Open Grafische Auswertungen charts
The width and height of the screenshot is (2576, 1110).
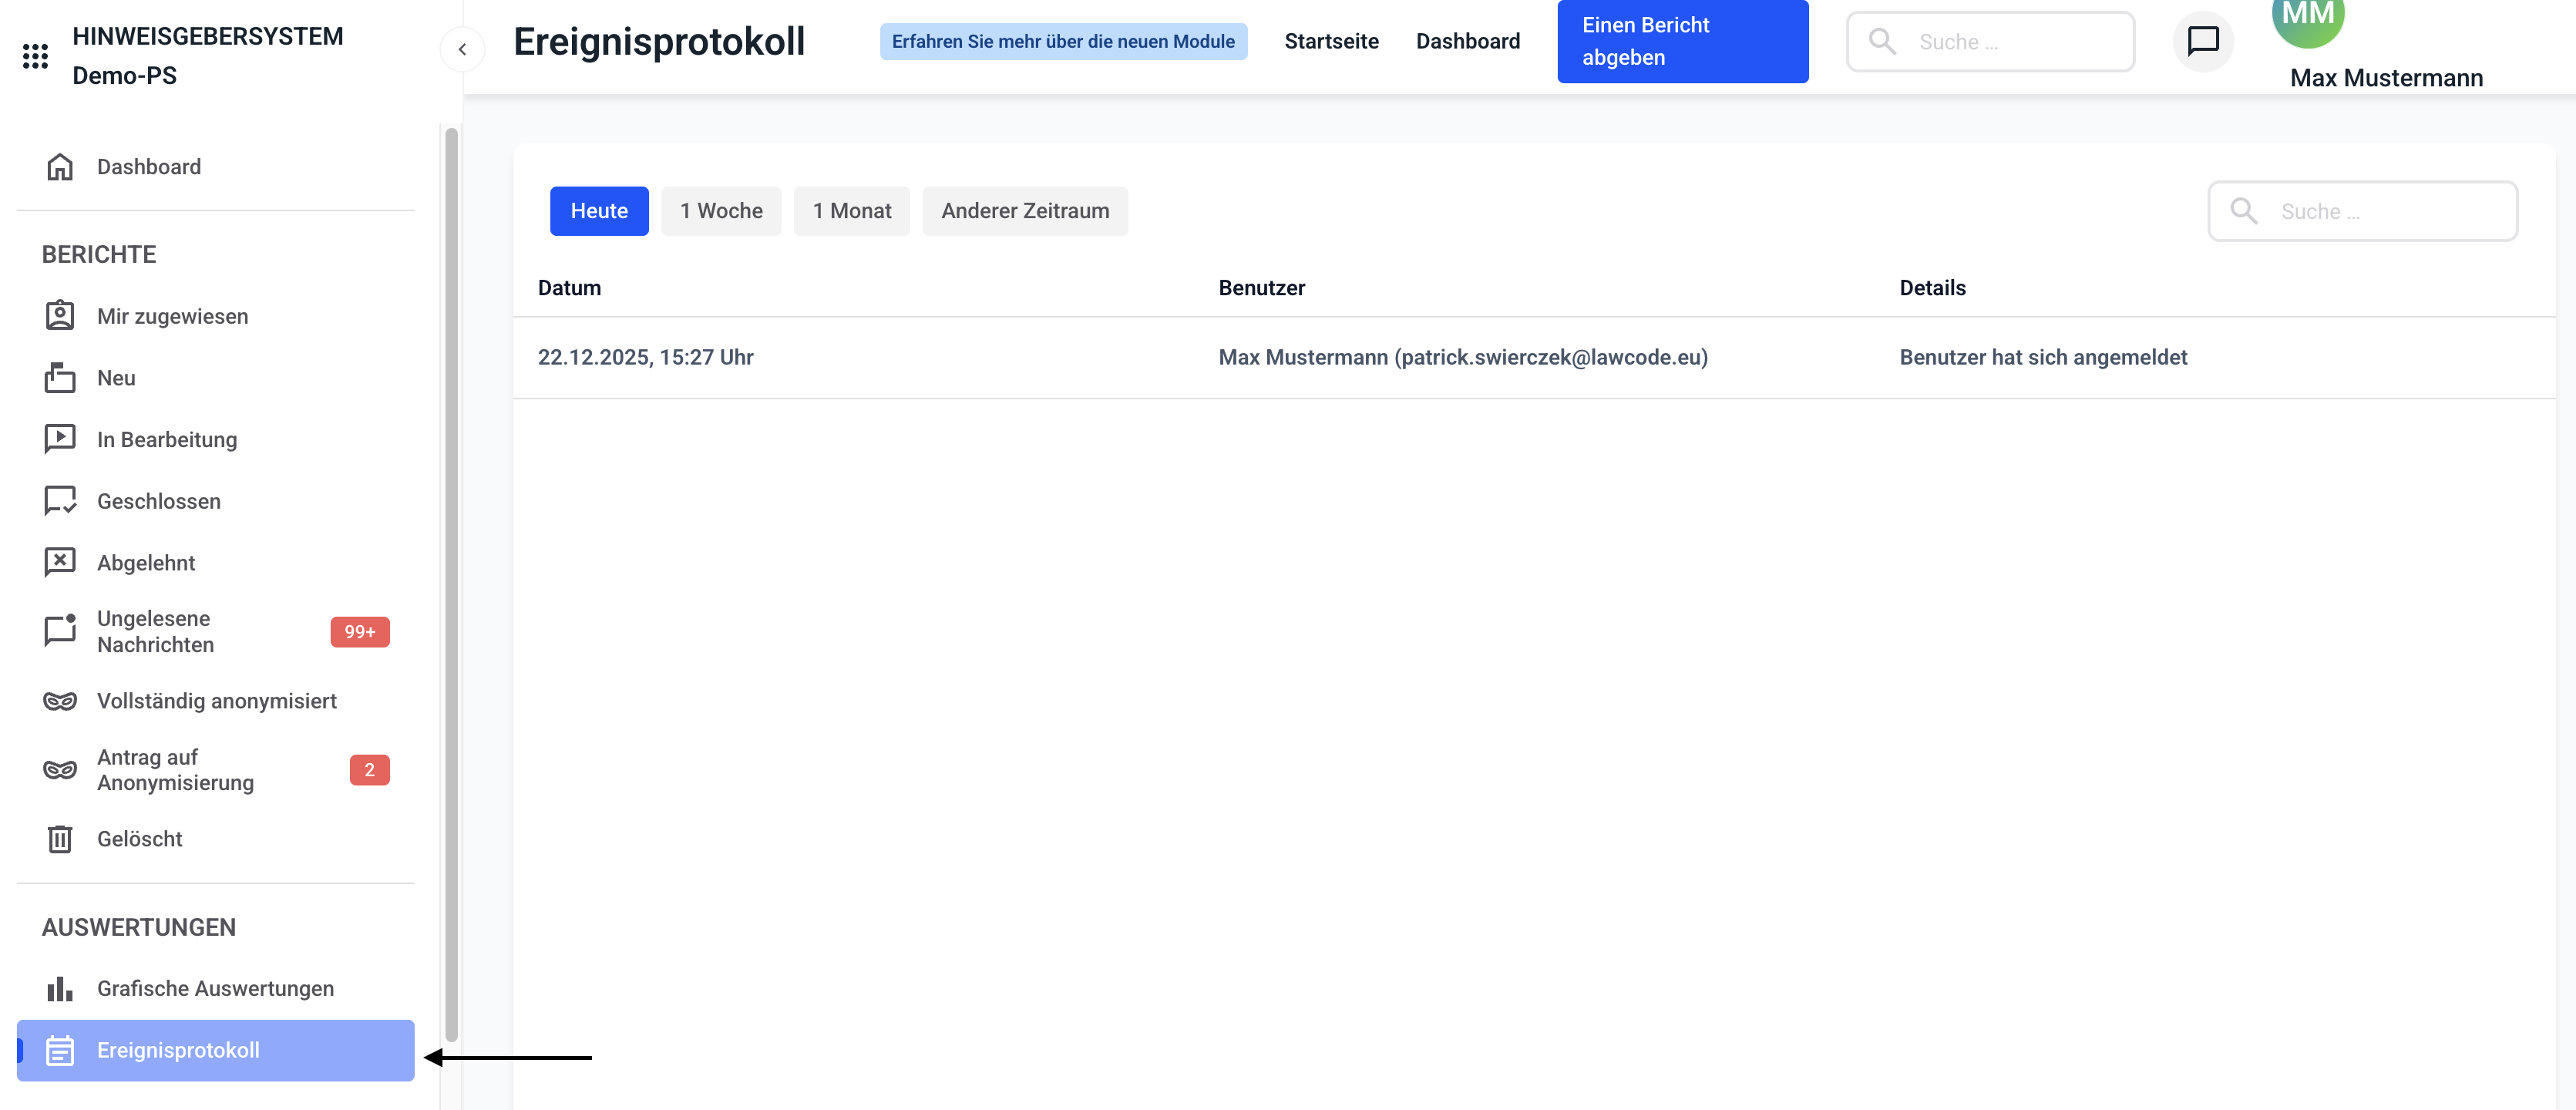(215, 988)
